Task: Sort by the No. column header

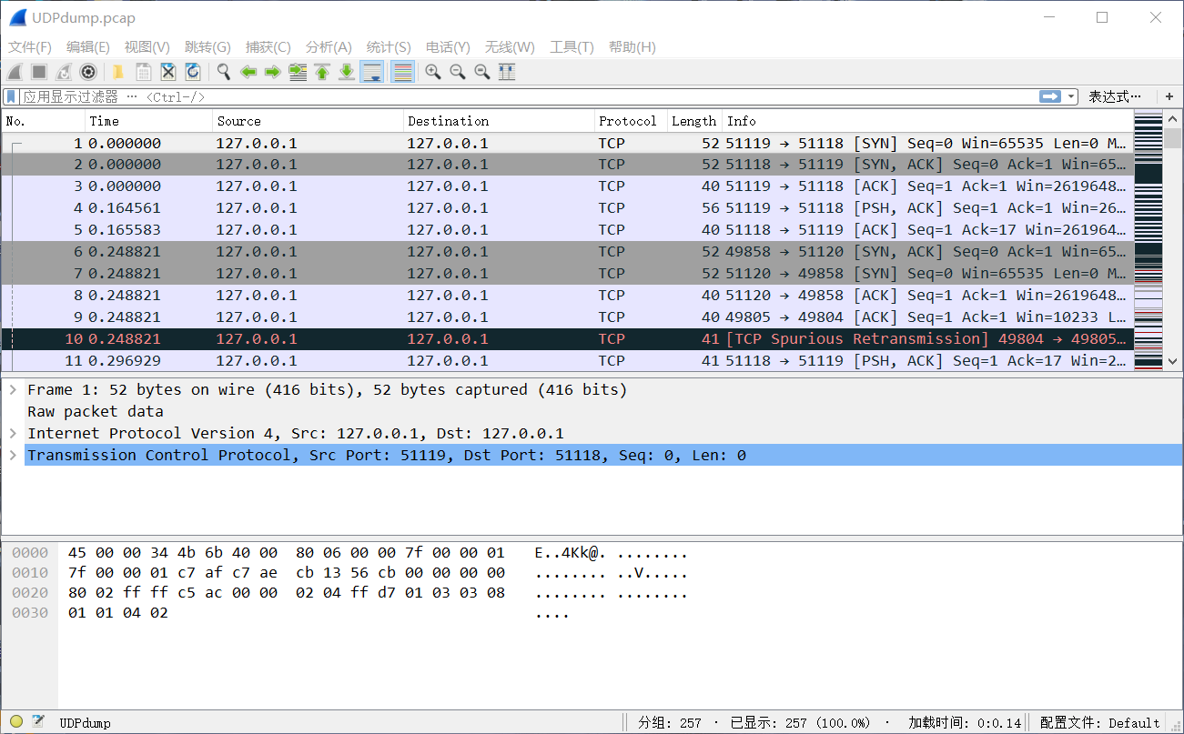Action: click(44, 121)
